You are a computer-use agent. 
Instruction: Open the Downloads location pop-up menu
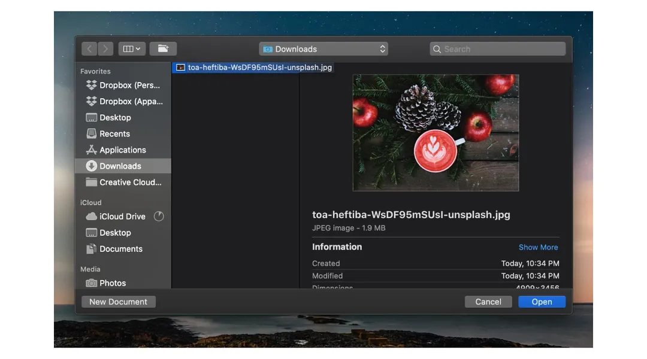click(323, 49)
